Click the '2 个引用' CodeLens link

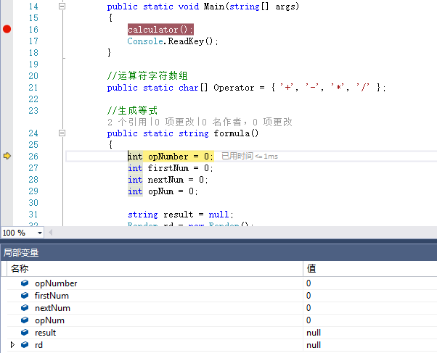coord(127,122)
